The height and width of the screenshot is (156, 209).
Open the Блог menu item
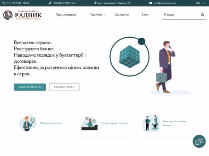[x=145, y=15]
